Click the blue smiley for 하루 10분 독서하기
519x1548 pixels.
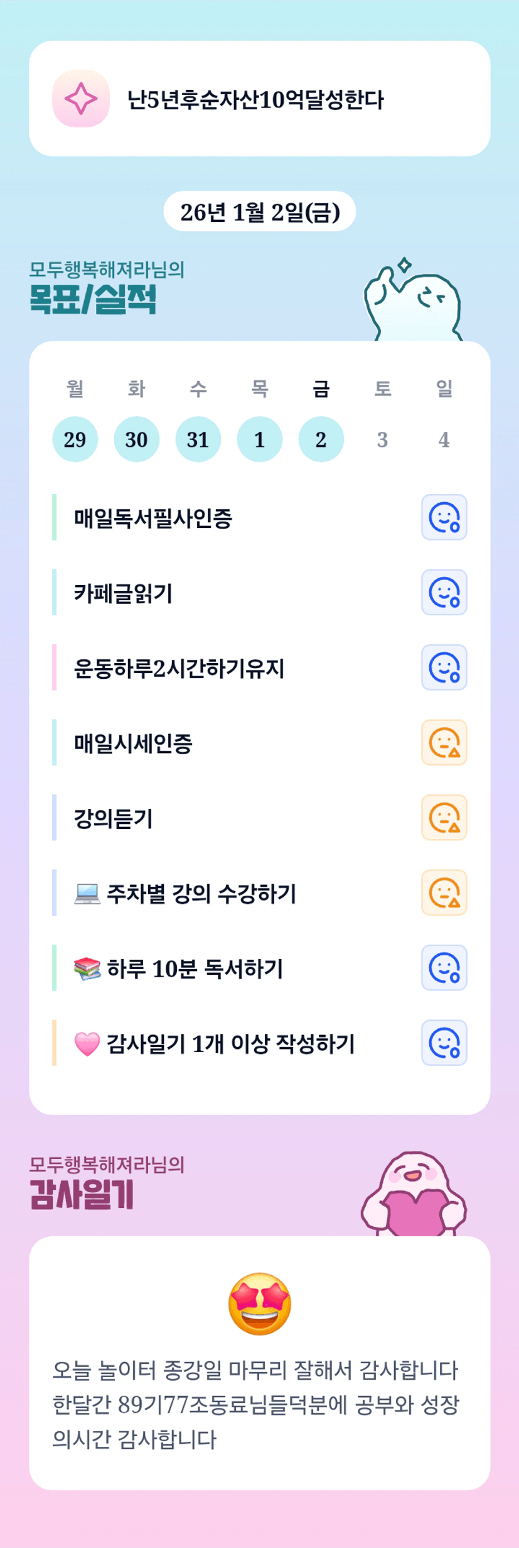pyautogui.click(x=444, y=967)
